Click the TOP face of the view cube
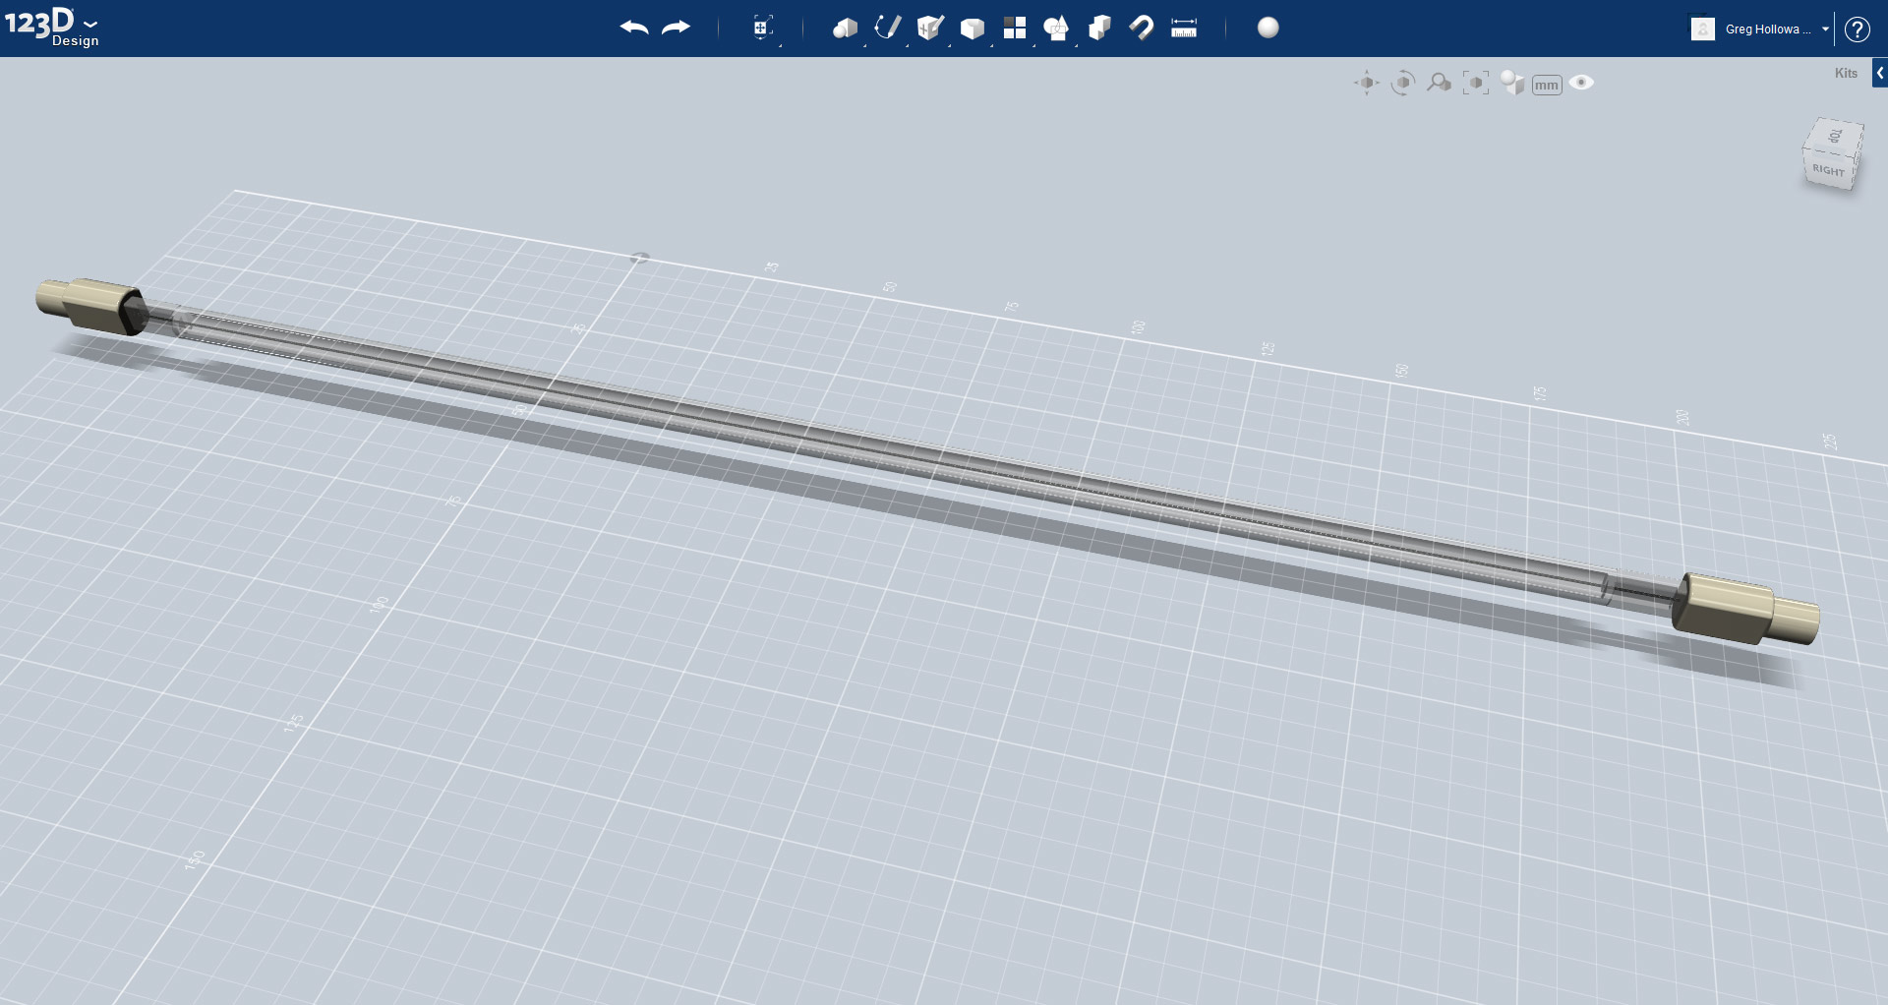The image size is (1888, 1005). point(1835,135)
